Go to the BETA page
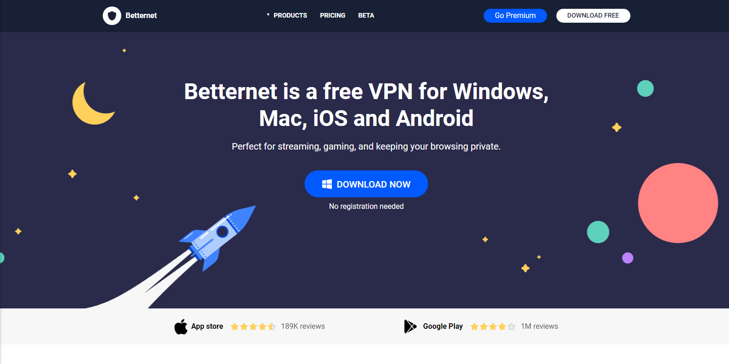Image resolution: width=729 pixels, height=364 pixels. point(366,16)
